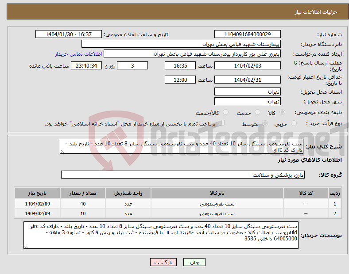
Task: Click the بازگشت back button
Action: pos(163,262)
